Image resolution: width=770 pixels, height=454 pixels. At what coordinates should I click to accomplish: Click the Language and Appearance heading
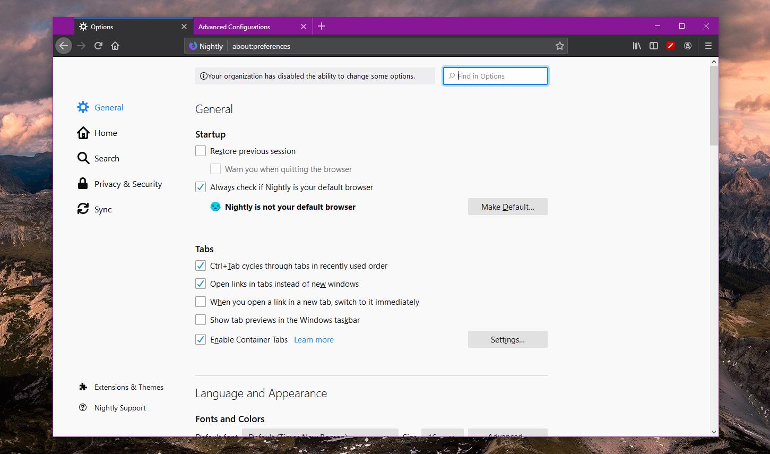click(x=261, y=393)
